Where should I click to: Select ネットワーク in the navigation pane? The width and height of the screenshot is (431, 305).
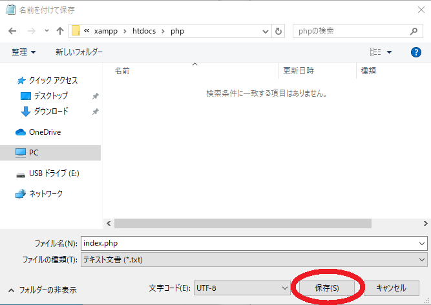(39, 194)
